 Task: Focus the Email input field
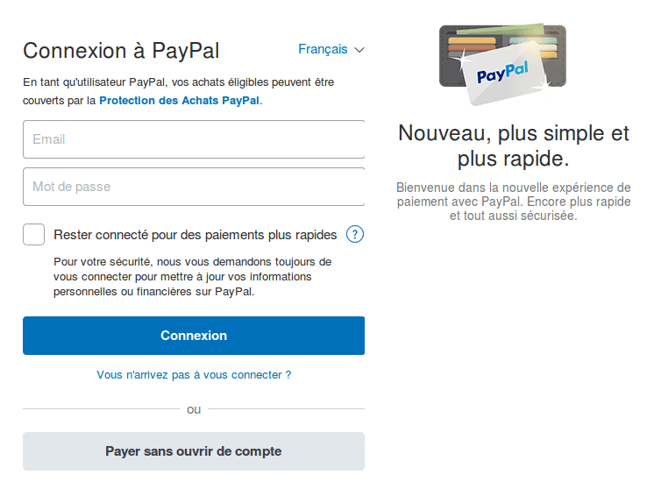pos(194,139)
